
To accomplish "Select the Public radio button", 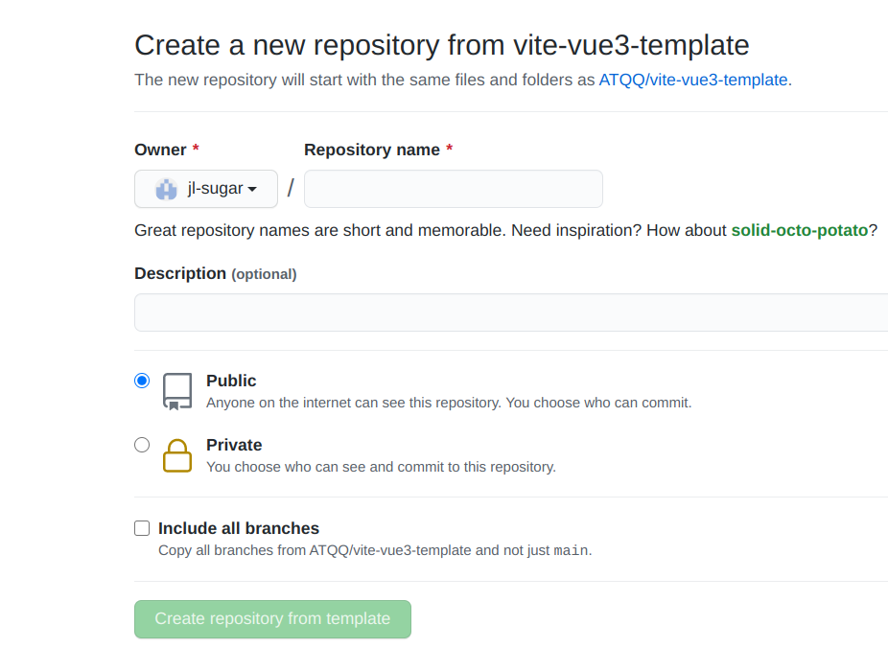I will [142, 381].
